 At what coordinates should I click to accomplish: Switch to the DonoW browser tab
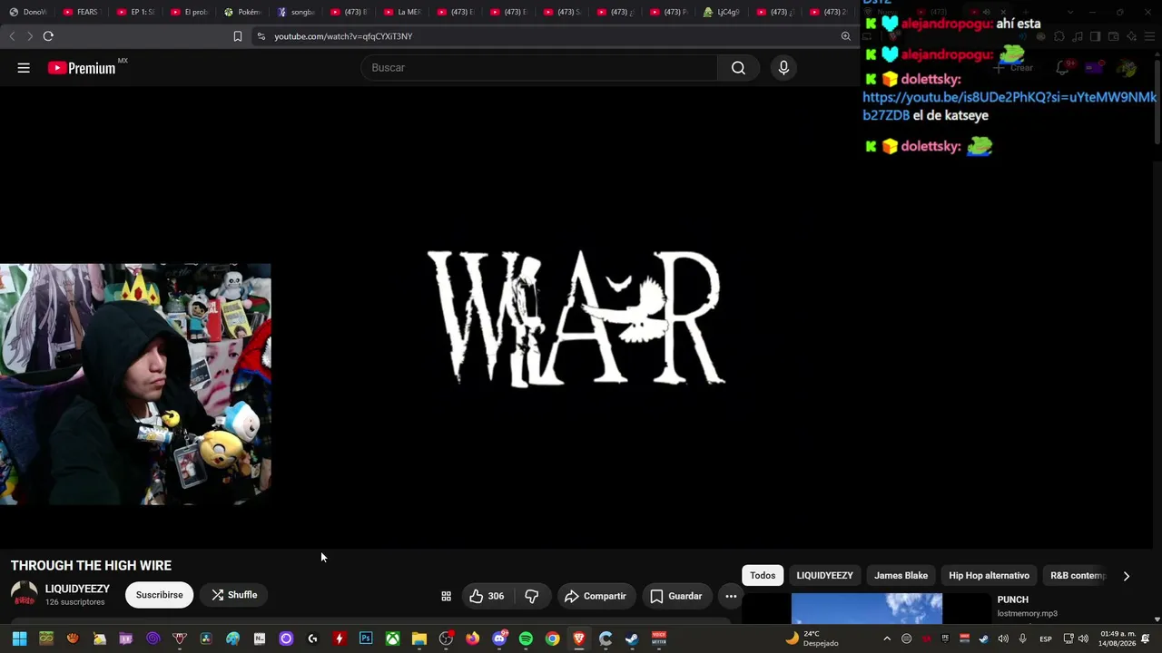28,12
